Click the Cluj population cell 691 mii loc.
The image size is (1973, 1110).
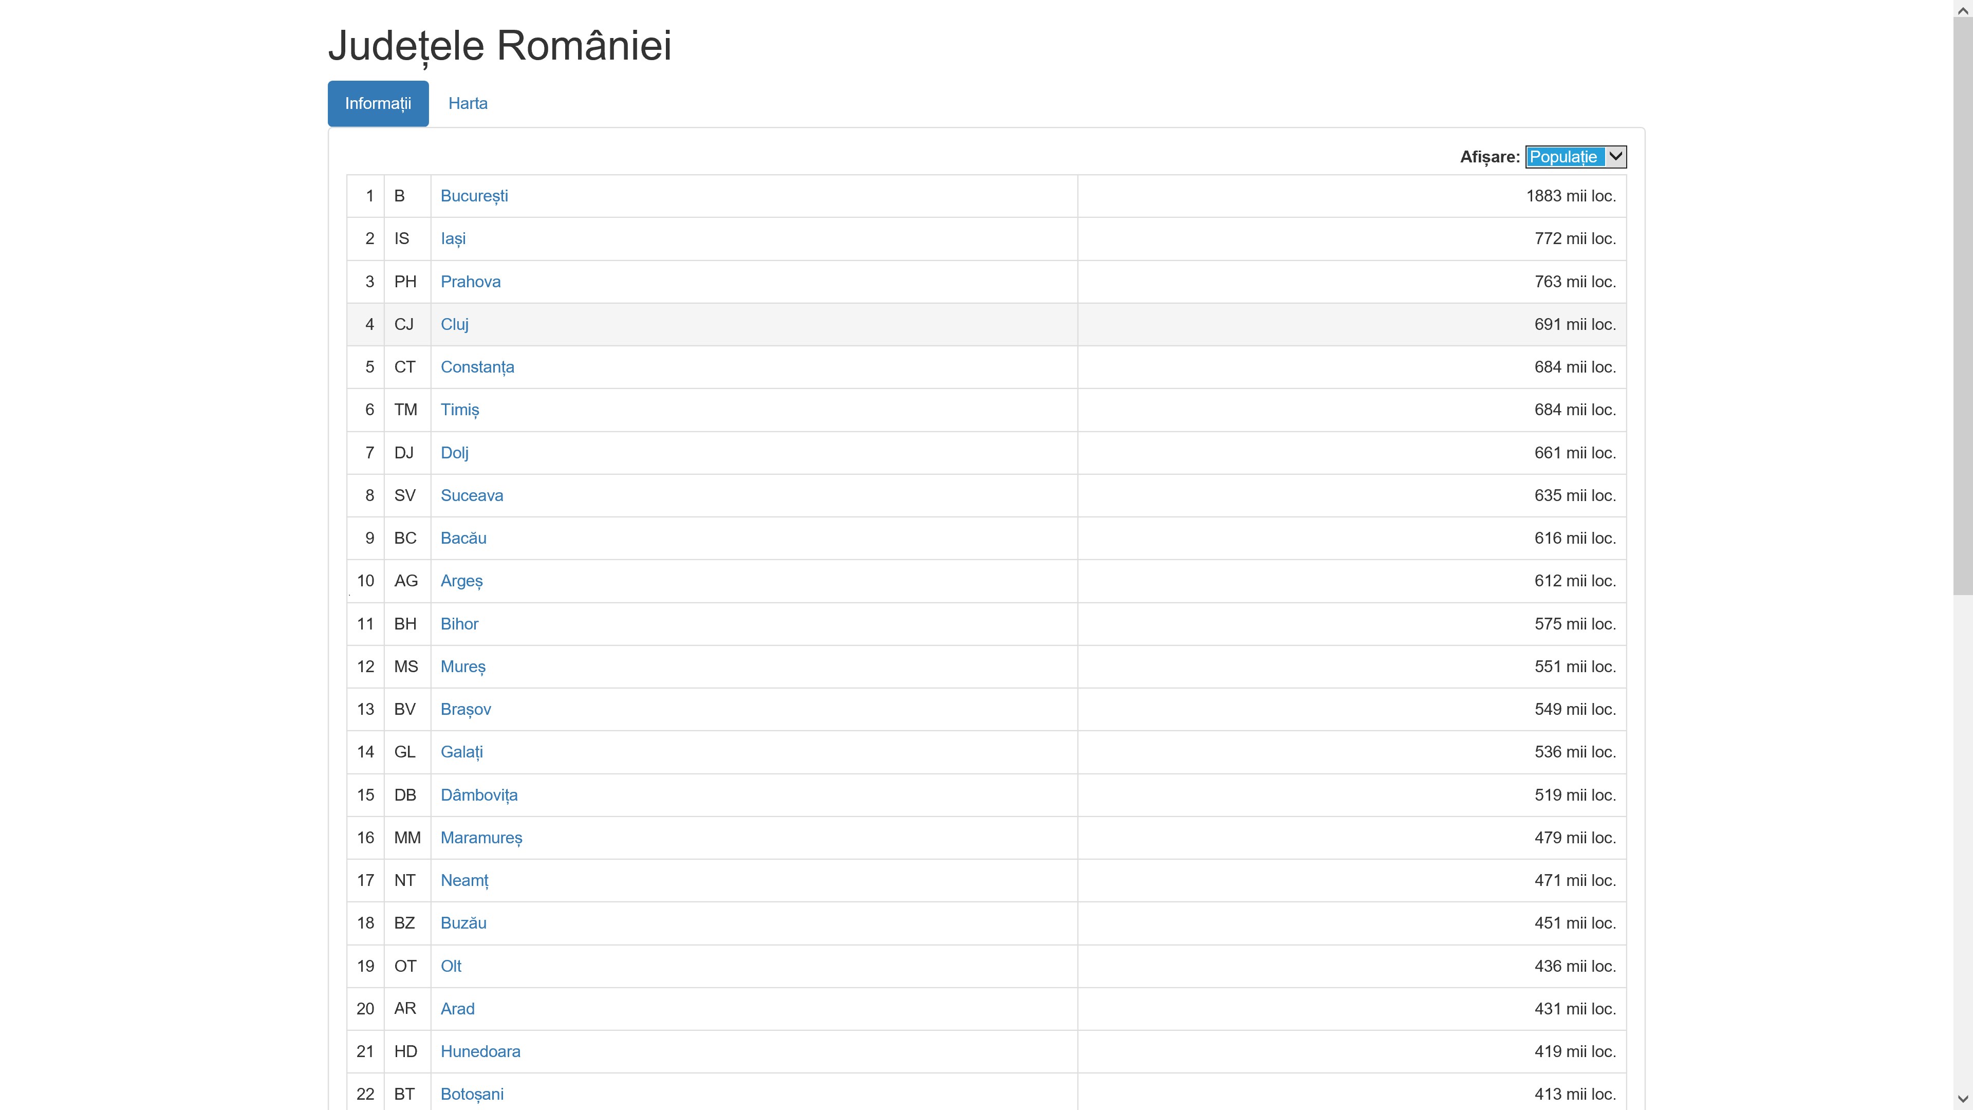pos(1574,325)
